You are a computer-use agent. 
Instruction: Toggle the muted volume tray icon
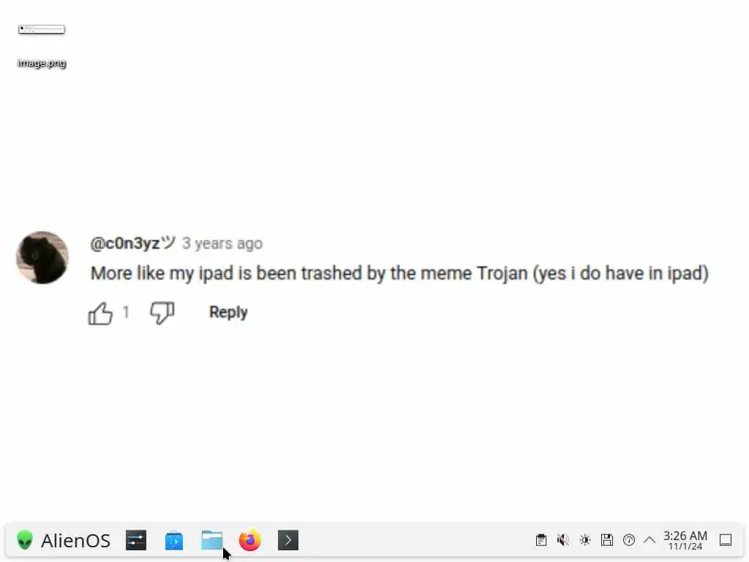563,540
